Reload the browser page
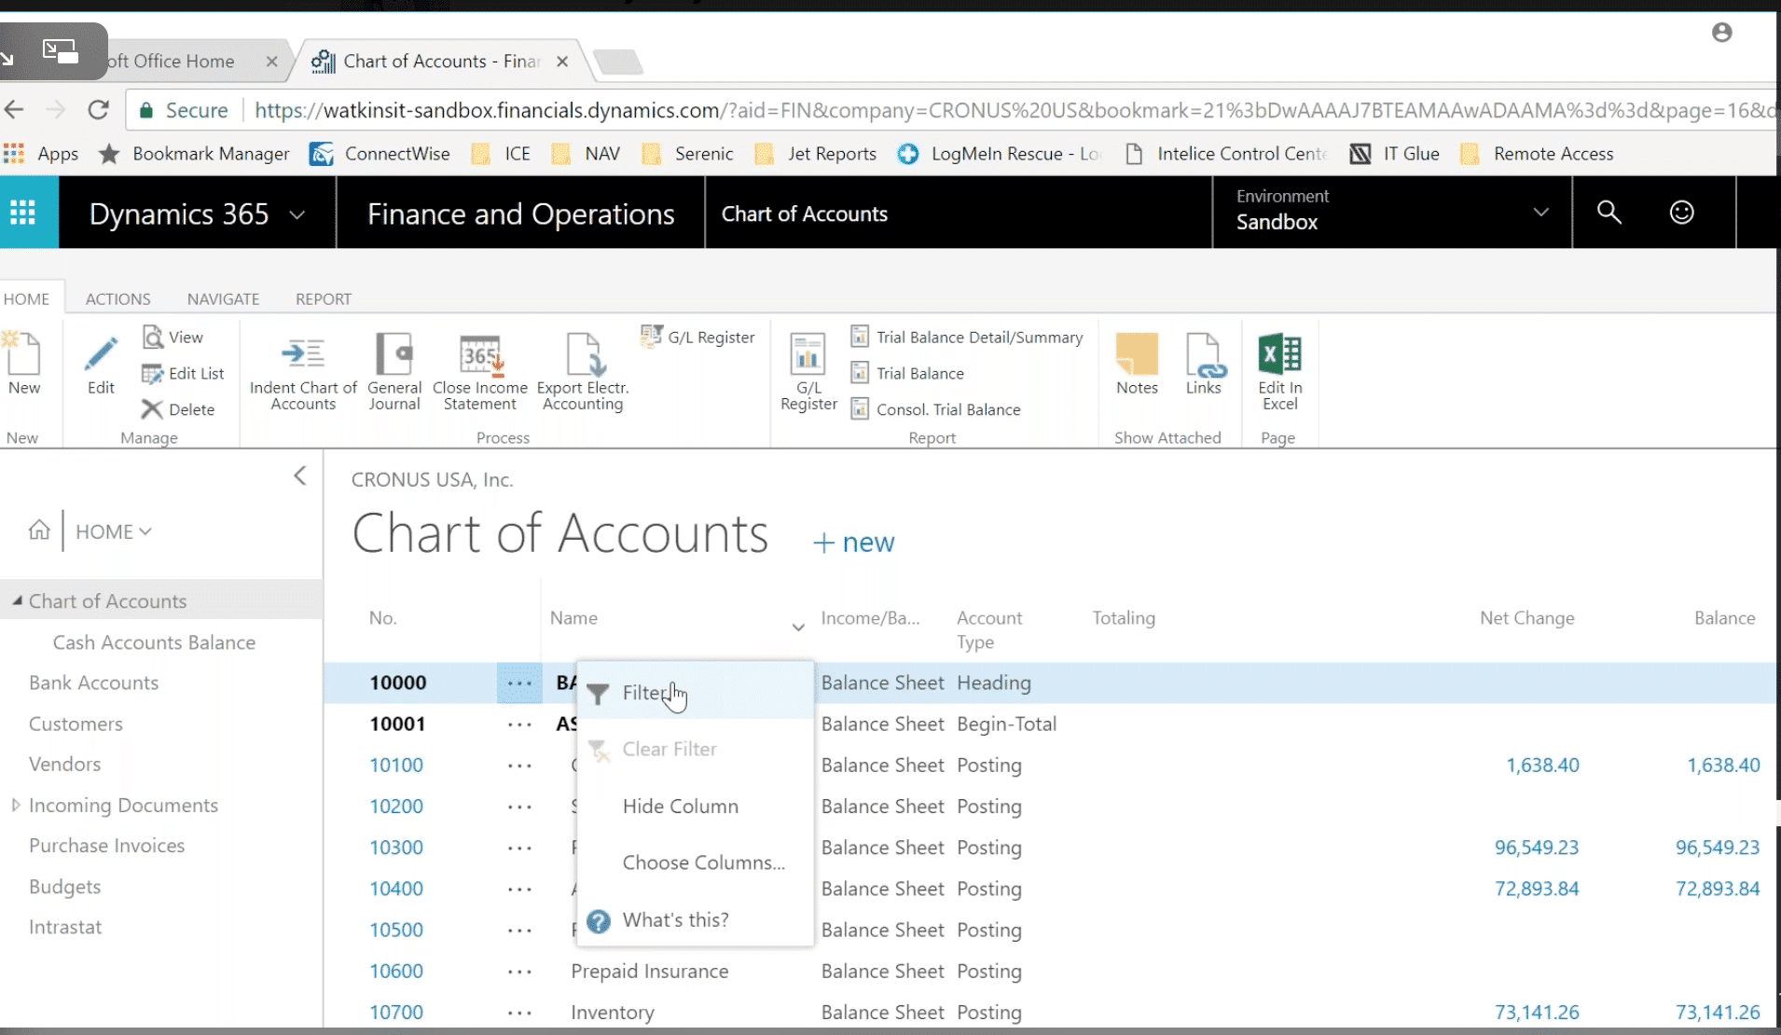 pos(99,110)
